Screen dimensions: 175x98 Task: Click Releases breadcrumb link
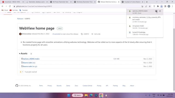[x=20, y=19]
